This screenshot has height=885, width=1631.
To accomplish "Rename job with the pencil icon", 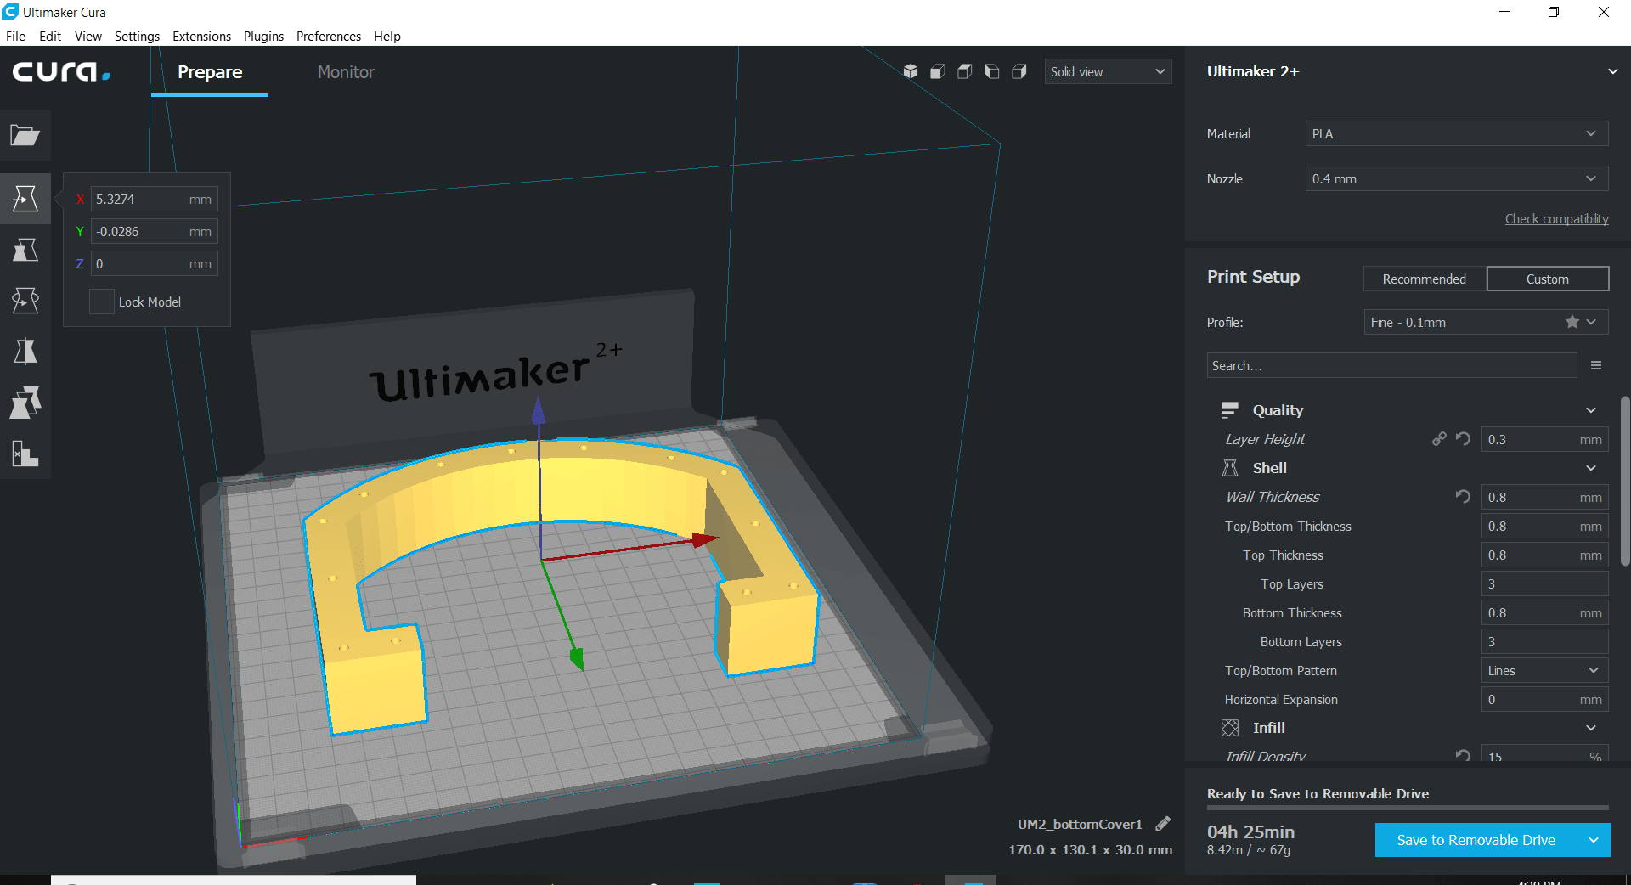I will click(1163, 824).
